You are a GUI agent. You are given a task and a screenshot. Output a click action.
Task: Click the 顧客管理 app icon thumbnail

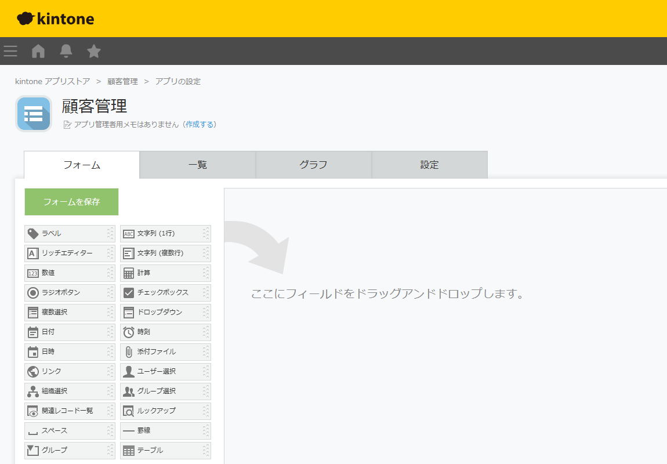[x=34, y=114]
